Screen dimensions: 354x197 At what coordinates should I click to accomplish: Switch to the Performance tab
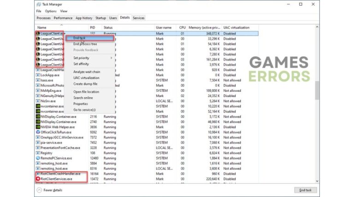[63, 18]
